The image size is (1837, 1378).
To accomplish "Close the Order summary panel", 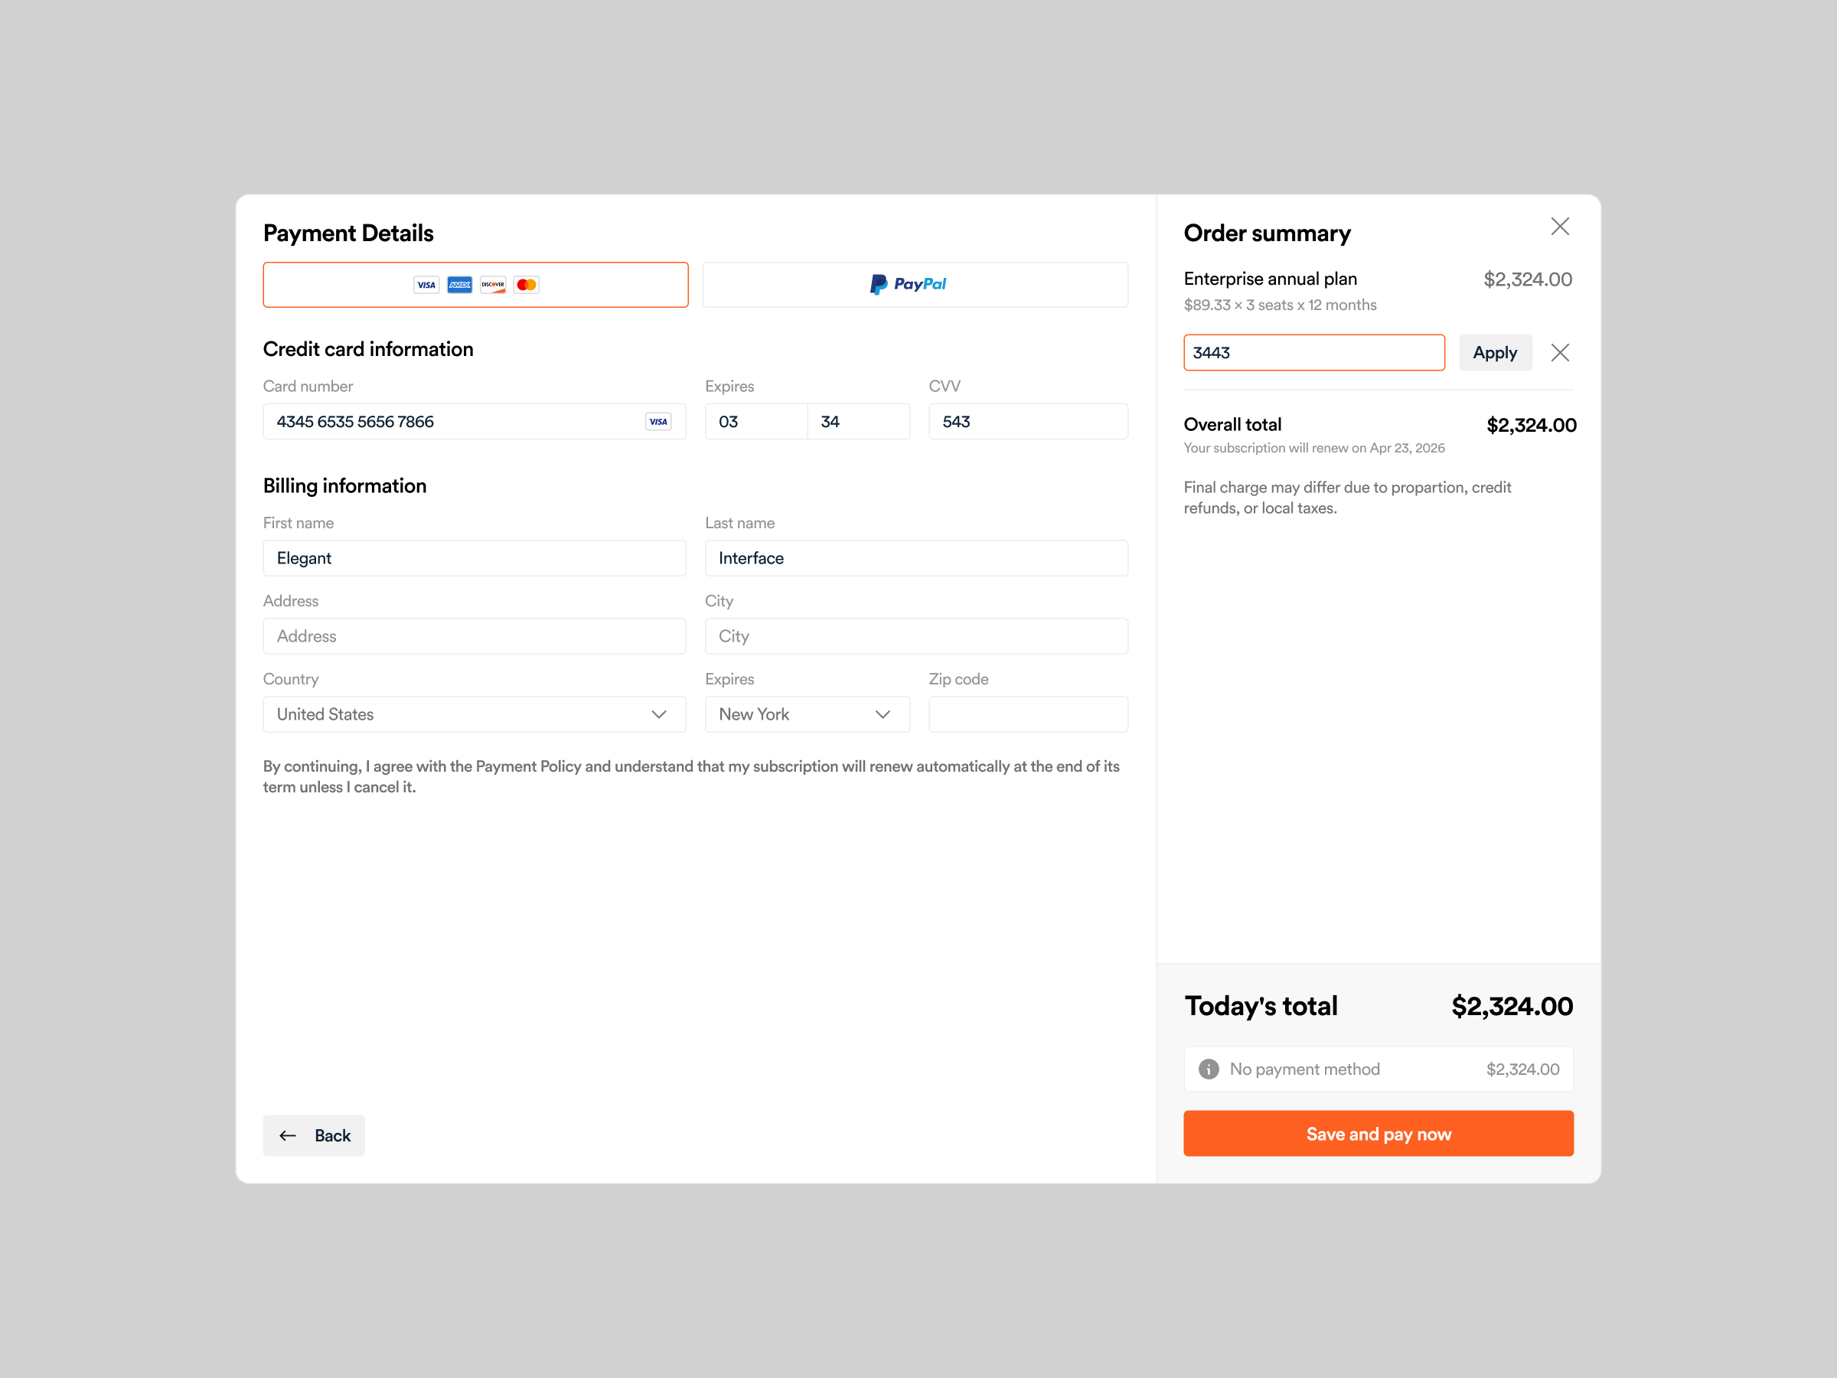I will pos(1560,226).
